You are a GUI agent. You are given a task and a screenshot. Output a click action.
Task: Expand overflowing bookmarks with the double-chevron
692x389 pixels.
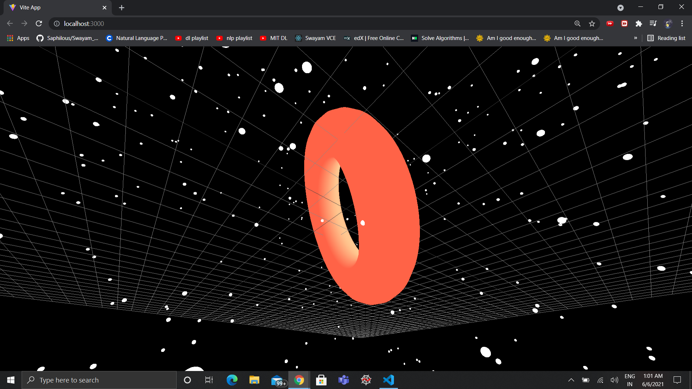[x=636, y=38]
